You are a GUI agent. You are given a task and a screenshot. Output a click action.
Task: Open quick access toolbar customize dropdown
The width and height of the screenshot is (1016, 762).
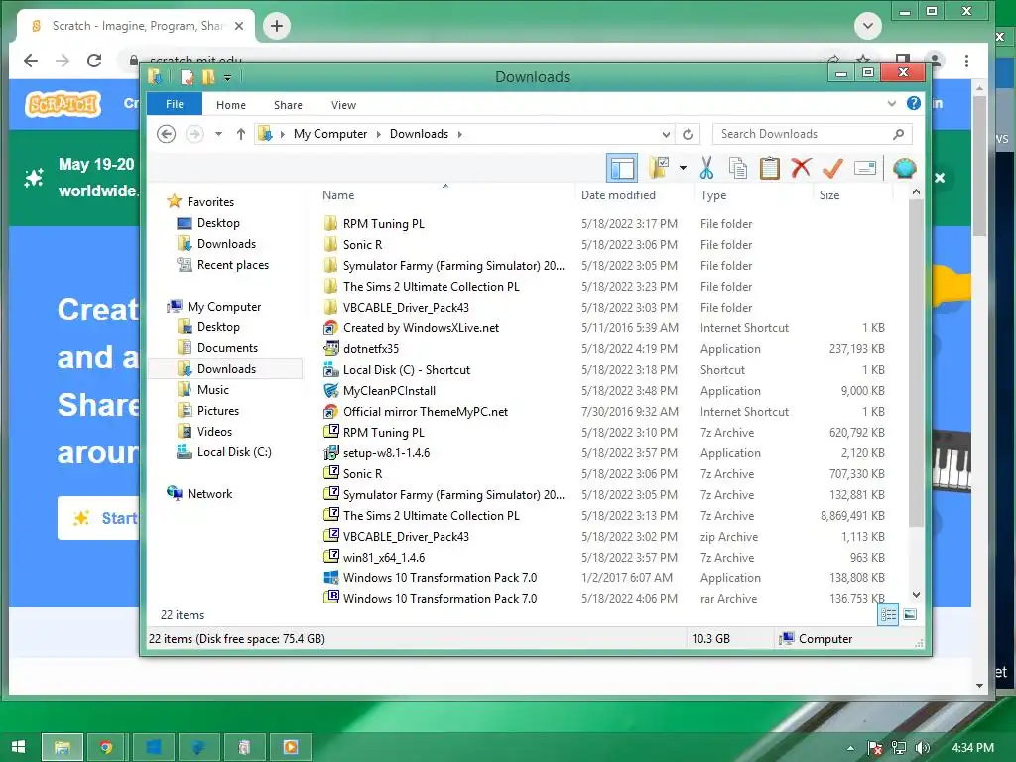click(x=227, y=77)
